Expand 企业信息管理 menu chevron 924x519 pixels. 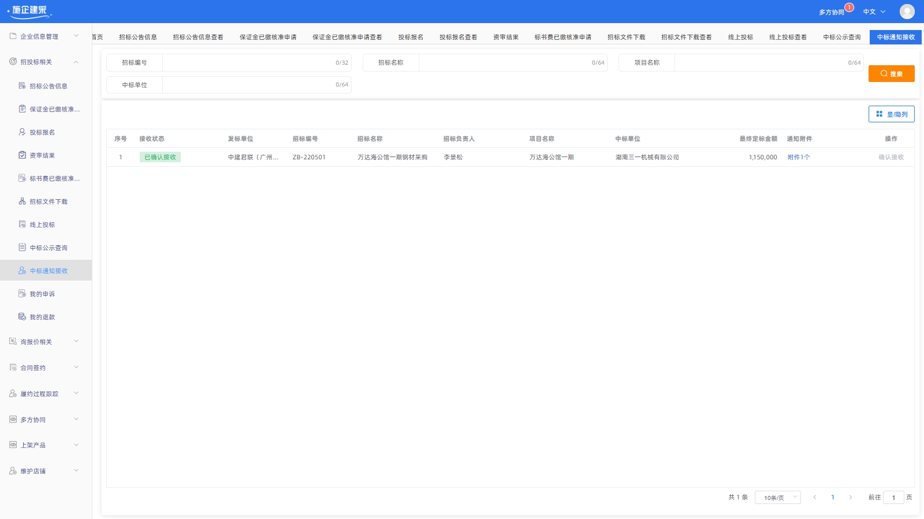click(x=76, y=36)
